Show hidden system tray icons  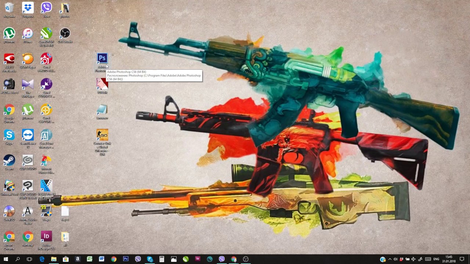pyautogui.click(x=390, y=259)
